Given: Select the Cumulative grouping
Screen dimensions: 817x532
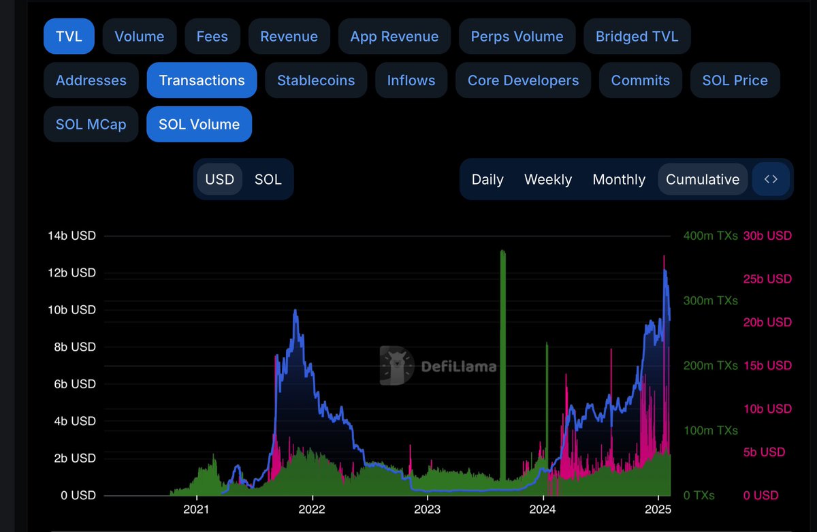Looking at the screenshot, I should coord(703,179).
